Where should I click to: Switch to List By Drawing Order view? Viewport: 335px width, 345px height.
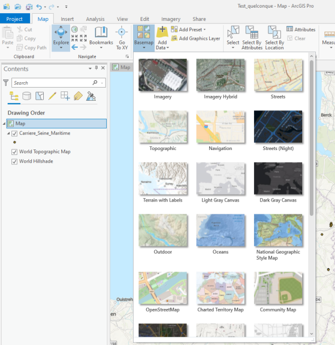point(14,96)
